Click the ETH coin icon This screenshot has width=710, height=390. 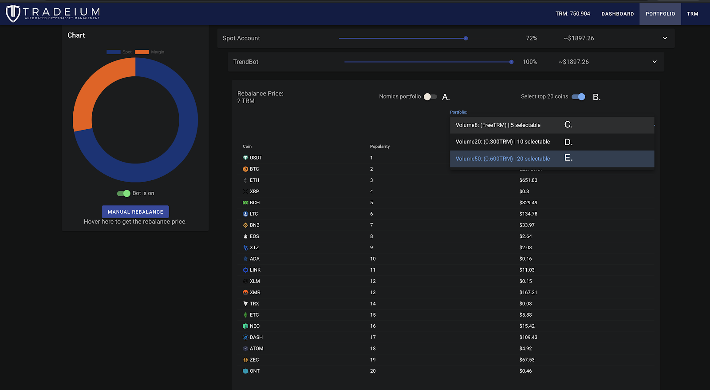click(245, 180)
